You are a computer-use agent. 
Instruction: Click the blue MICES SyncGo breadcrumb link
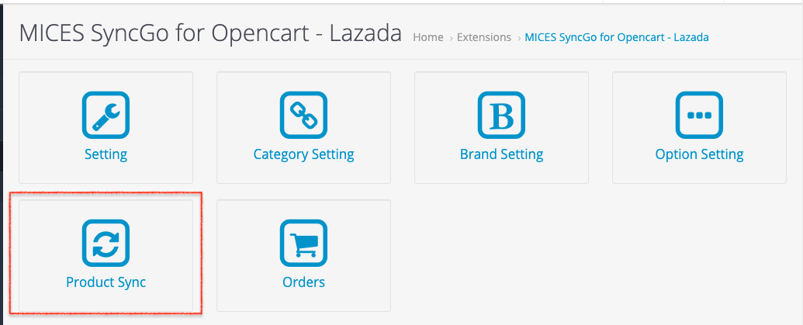pyautogui.click(x=617, y=37)
